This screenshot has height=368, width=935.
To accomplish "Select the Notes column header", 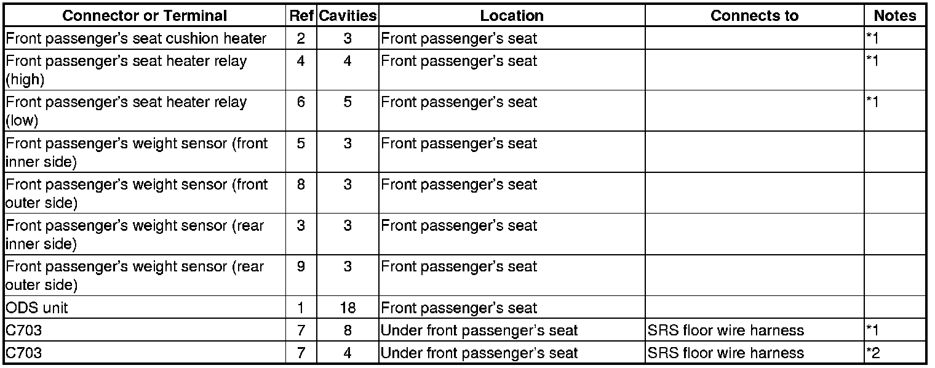I will 895,15.
